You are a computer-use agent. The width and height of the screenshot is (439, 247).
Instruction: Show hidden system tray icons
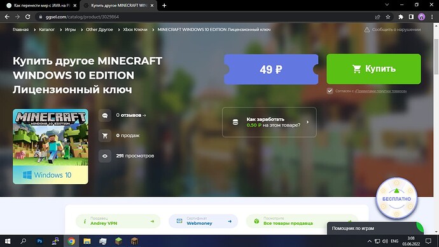369,241
